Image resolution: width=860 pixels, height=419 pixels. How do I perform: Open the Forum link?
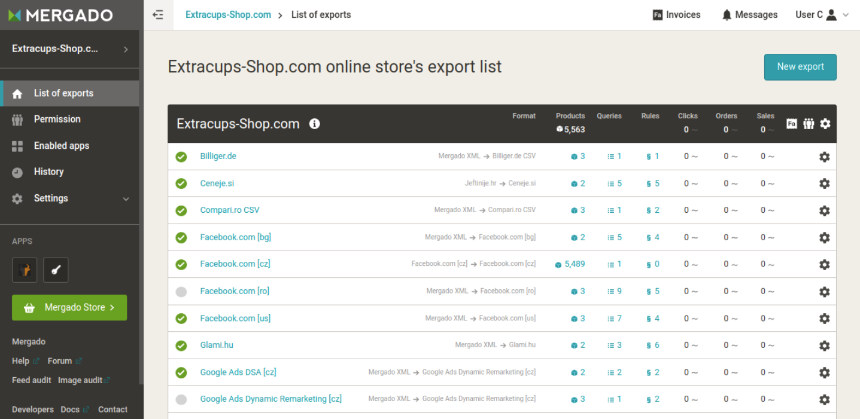pyautogui.click(x=65, y=361)
